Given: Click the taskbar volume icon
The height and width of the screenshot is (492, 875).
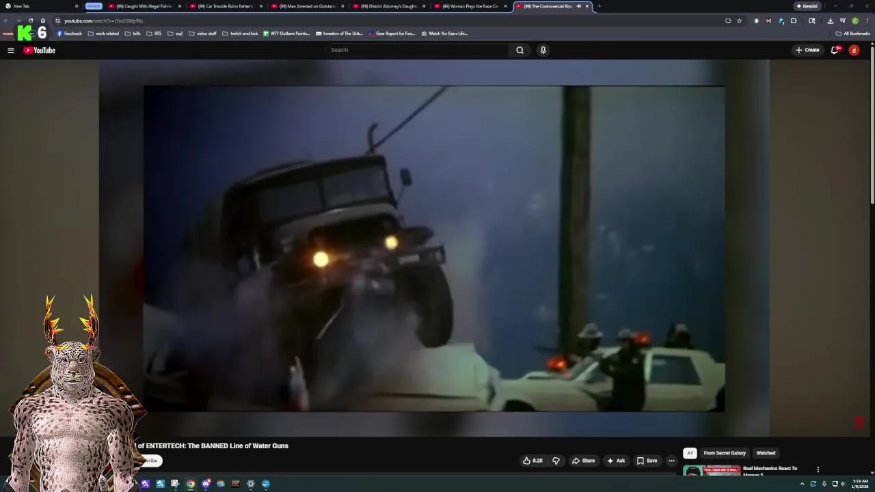Looking at the screenshot, I should coord(843,484).
